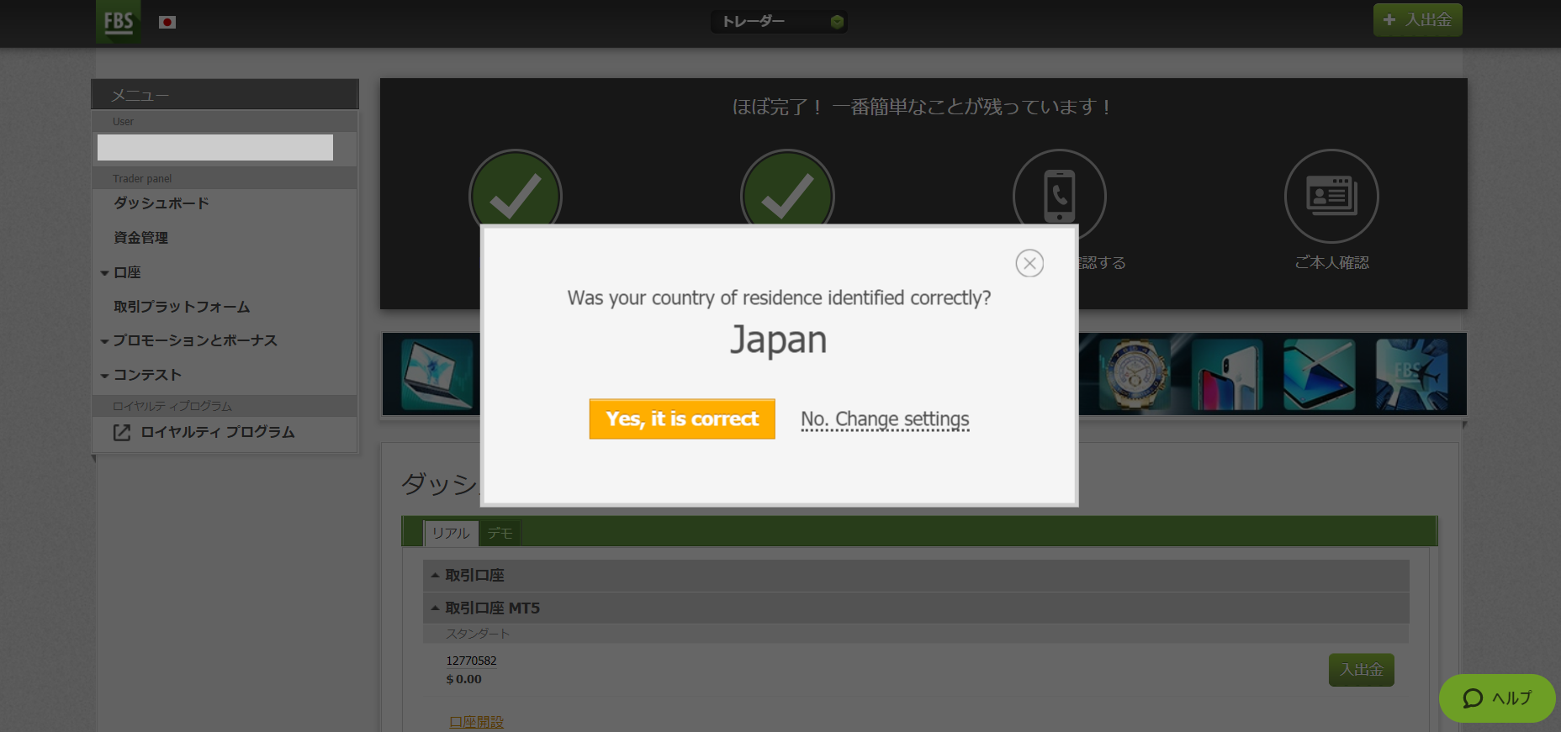1561x732 pixels.
Task: Click the FBS logo in header
Action: [118, 22]
